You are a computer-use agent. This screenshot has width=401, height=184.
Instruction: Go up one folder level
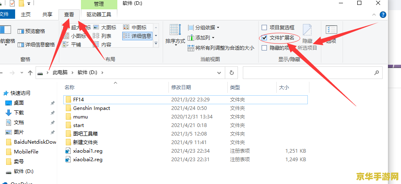pos(30,73)
